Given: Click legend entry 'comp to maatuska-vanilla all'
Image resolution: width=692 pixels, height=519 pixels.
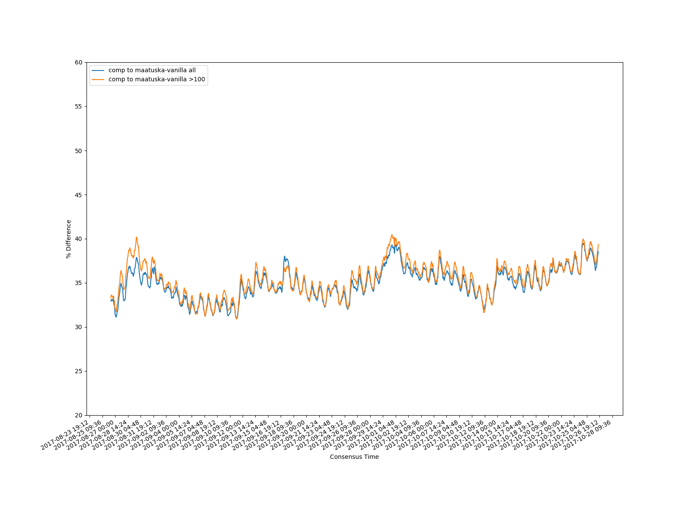Looking at the screenshot, I should (152, 70).
